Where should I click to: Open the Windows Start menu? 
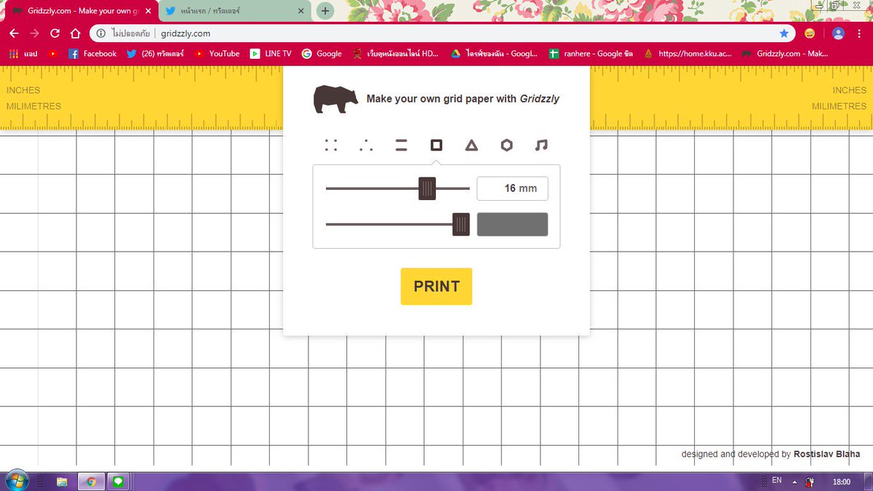point(17,481)
